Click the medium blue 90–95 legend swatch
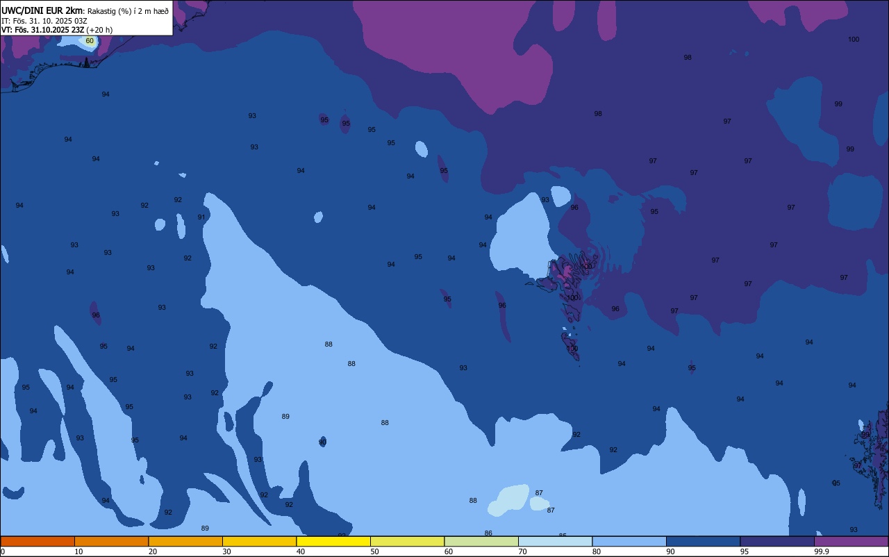The height and width of the screenshot is (557, 889). pyautogui.click(x=703, y=541)
